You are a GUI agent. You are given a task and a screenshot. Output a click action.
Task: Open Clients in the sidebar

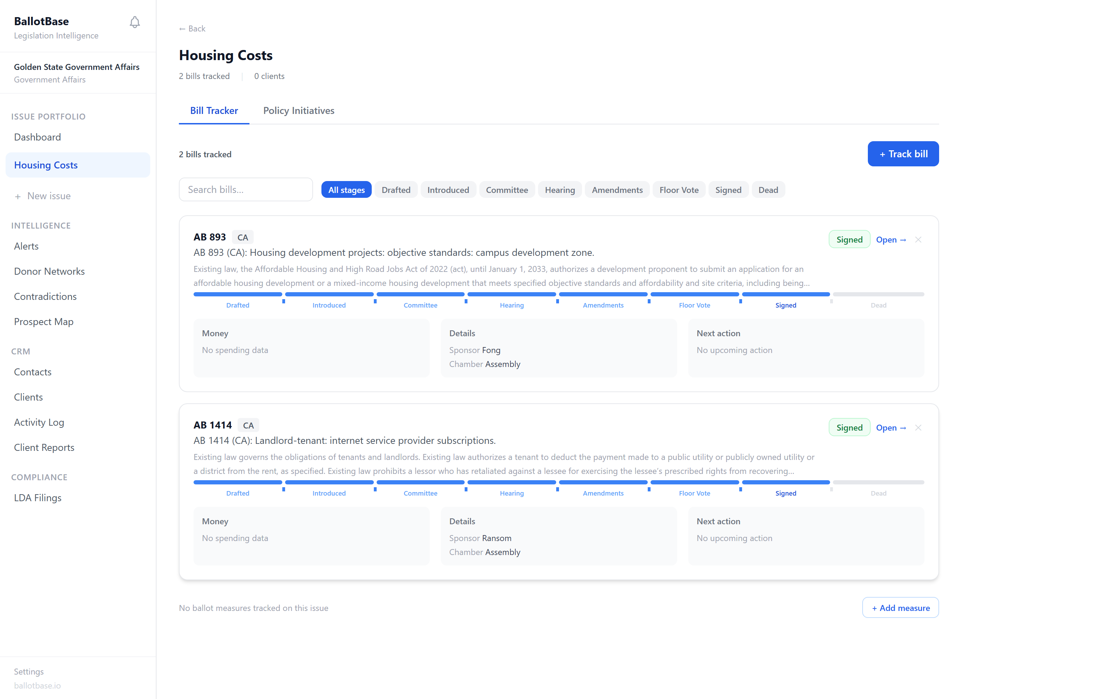78,397
